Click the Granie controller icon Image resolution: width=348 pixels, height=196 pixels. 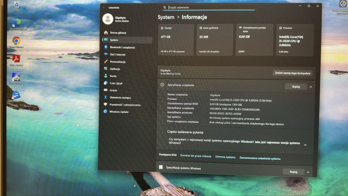coord(106,90)
